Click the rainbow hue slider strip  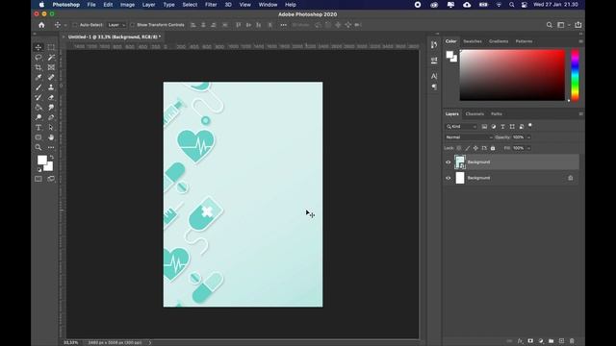click(x=575, y=75)
